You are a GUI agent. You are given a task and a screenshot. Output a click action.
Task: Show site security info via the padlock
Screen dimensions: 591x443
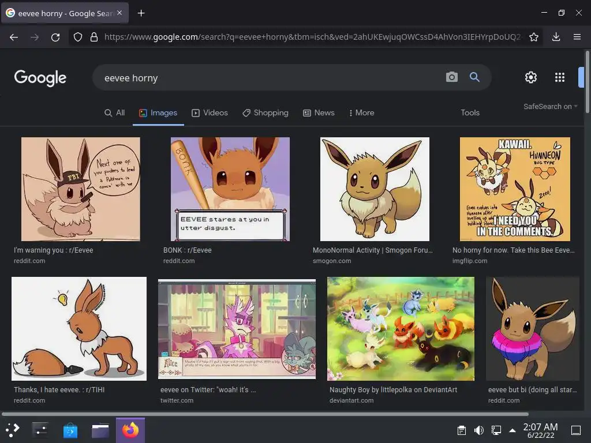click(94, 37)
